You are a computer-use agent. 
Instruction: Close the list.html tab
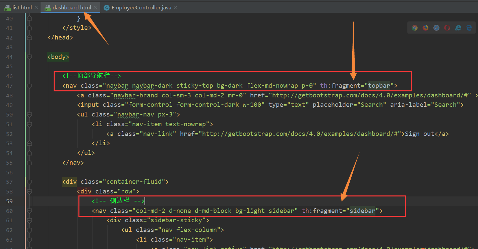click(x=36, y=7)
